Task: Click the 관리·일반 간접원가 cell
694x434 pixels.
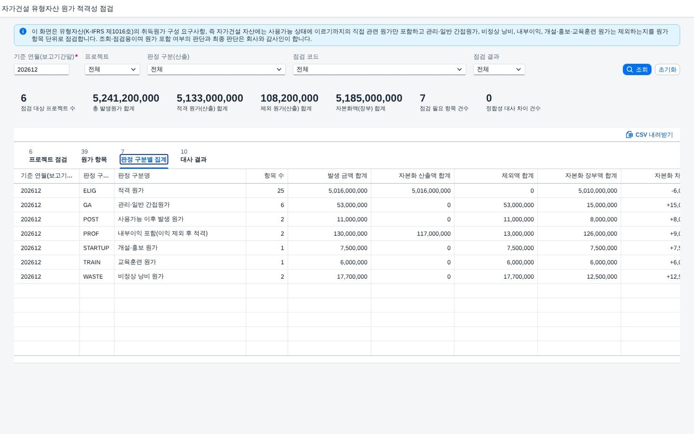Action: pyautogui.click(x=180, y=205)
